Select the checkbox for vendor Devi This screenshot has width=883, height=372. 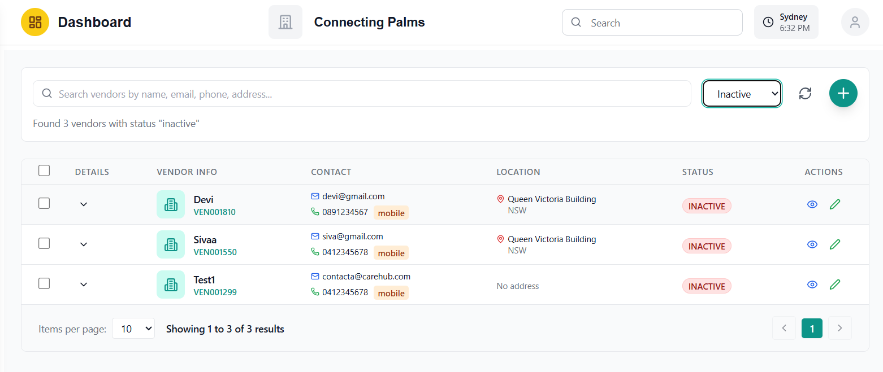tap(44, 203)
